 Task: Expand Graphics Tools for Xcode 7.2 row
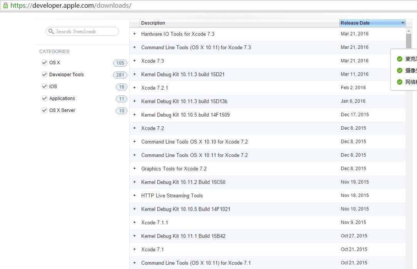tap(135, 169)
